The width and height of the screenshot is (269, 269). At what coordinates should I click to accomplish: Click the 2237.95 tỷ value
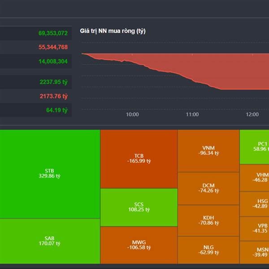pos(53,82)
